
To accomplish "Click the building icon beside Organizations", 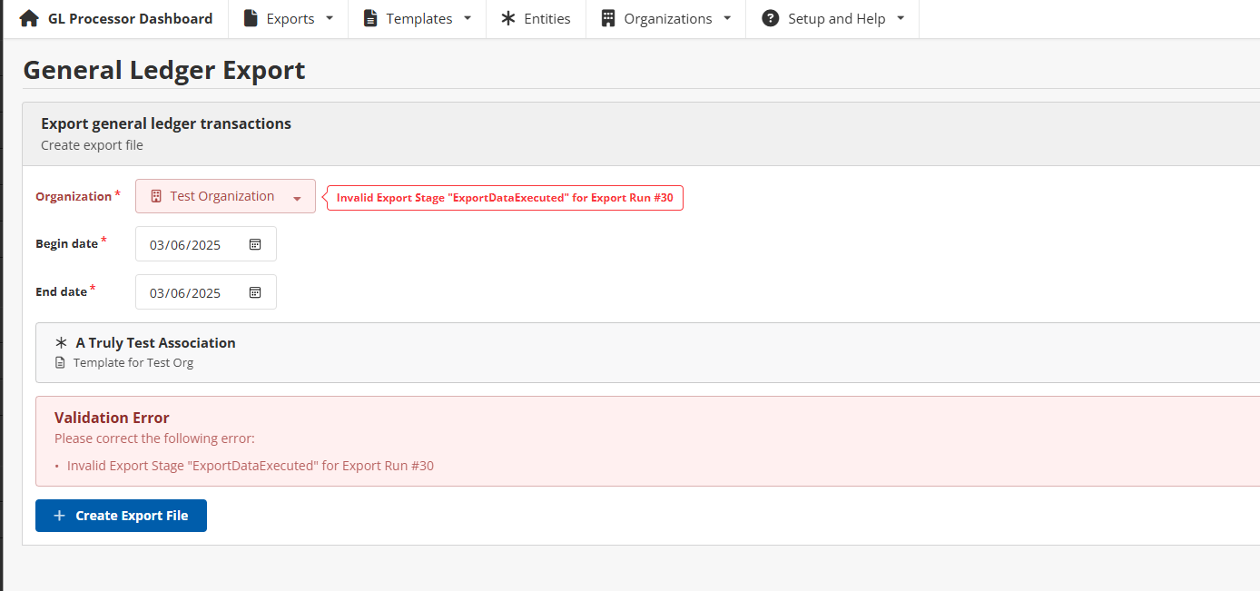I will tap(606, 18).
